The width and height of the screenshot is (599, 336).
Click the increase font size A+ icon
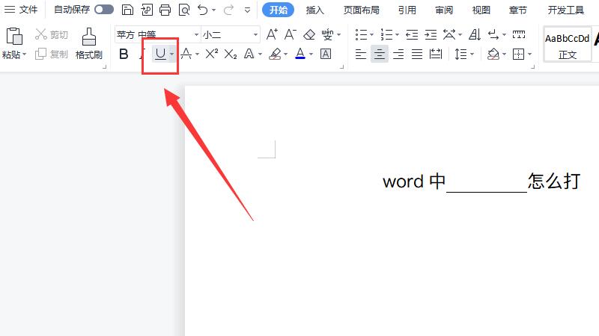pos(272,34)
